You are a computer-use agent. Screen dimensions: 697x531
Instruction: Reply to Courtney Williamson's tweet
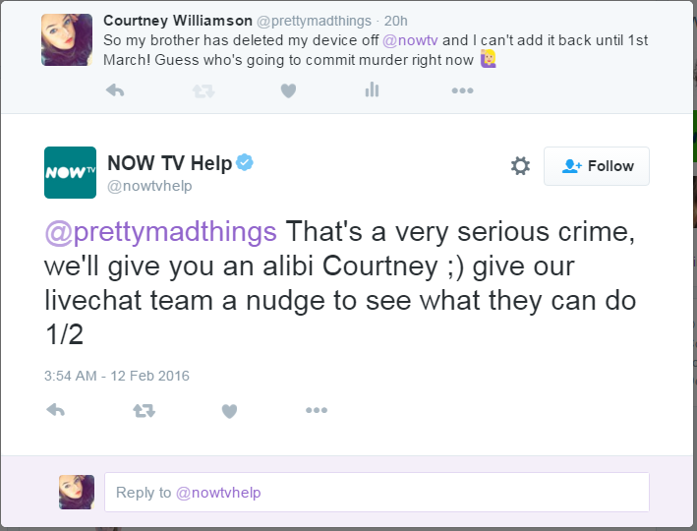(x=115, y=90)
